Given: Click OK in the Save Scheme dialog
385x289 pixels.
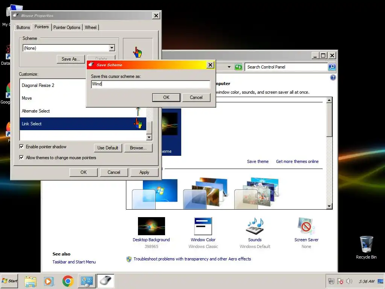Looking at the screenshot, I should pyautogui.click(x=166, y=97).
